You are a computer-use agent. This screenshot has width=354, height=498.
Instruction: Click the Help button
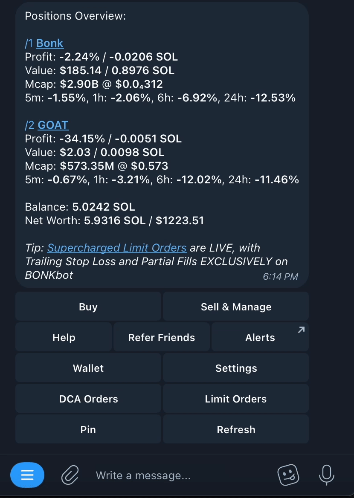pyautogui.click(x=64, y=338)
